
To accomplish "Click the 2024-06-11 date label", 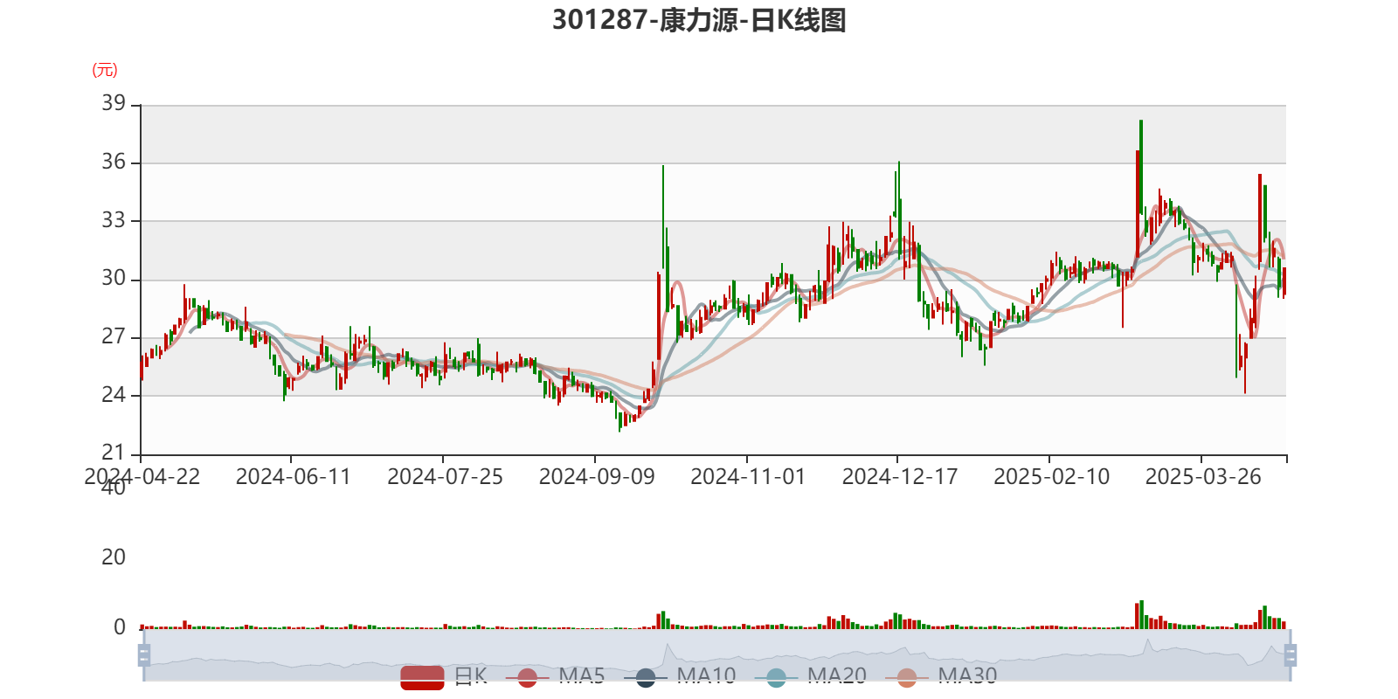I will 293,477.
